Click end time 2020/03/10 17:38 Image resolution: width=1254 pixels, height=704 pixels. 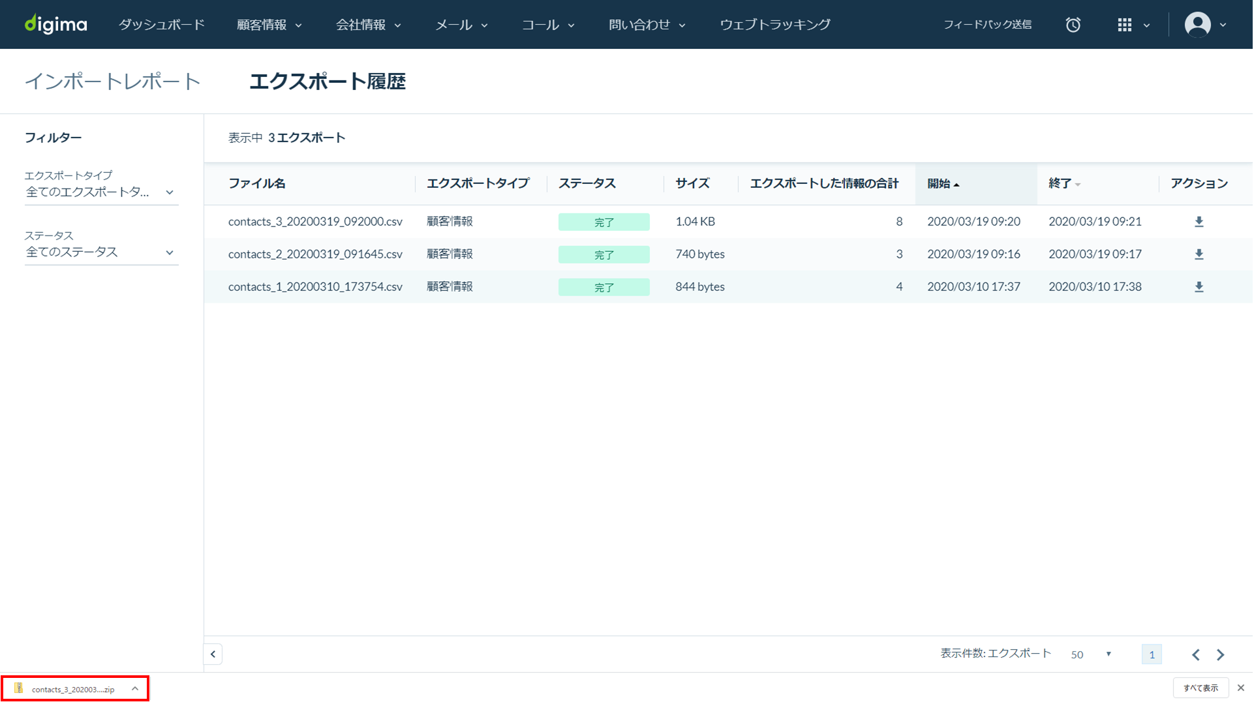[x=1095, y=287]
